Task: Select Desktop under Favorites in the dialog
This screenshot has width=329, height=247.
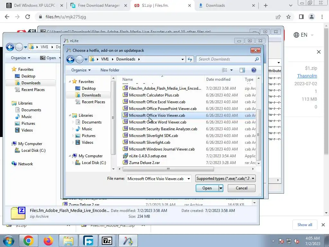Action: (x=89, y=88)
